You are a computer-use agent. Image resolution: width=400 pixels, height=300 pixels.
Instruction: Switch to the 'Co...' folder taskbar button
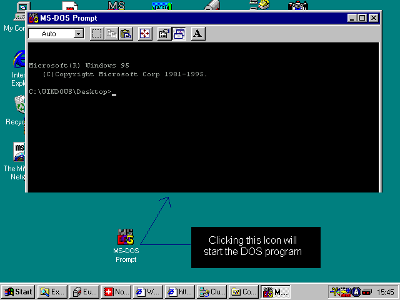[x=244, y=292]
